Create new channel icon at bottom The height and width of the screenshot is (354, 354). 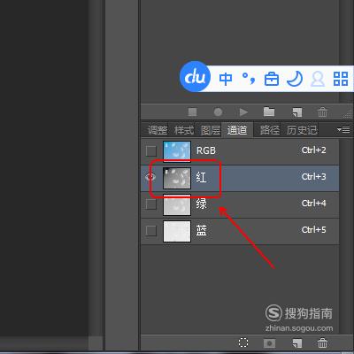tap(297, 343)
